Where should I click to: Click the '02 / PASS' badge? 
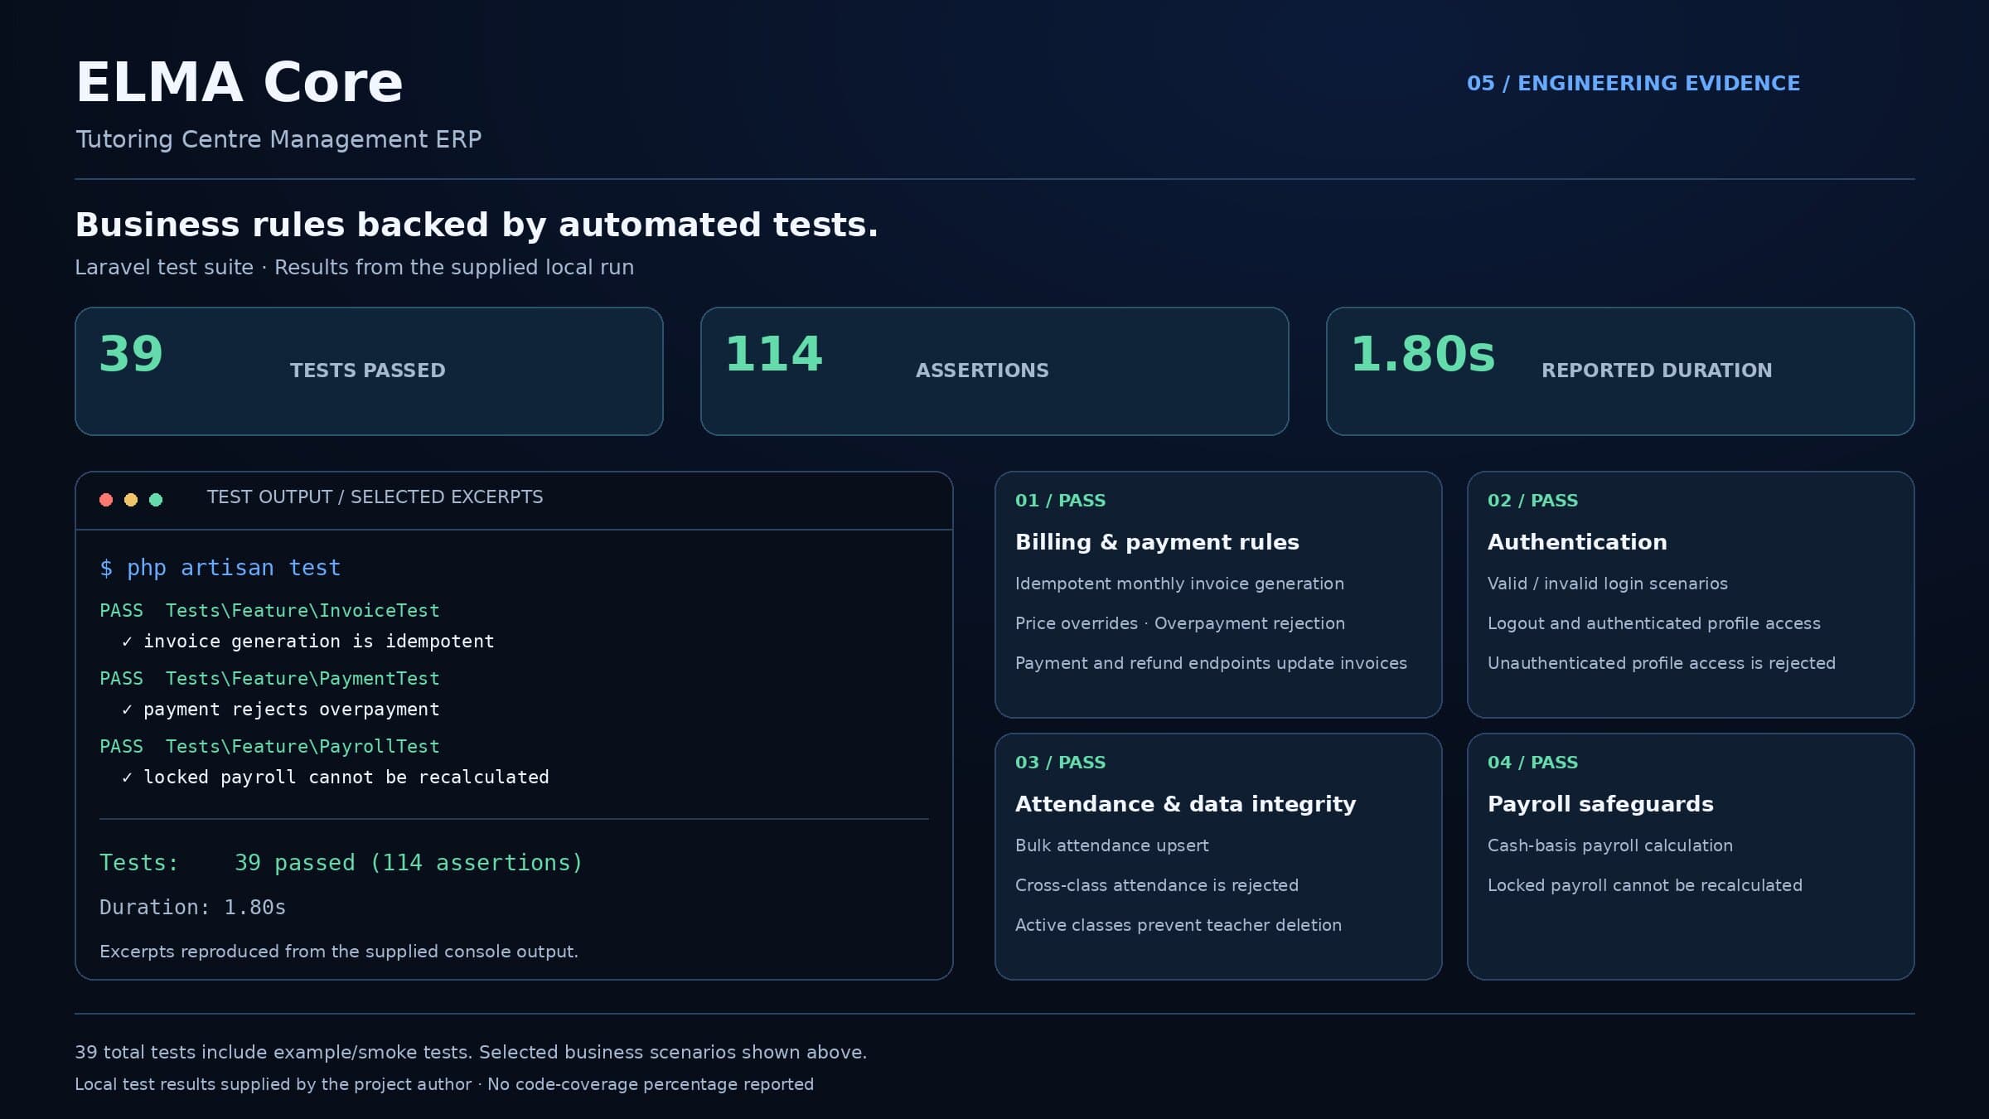click(1532, 501)
